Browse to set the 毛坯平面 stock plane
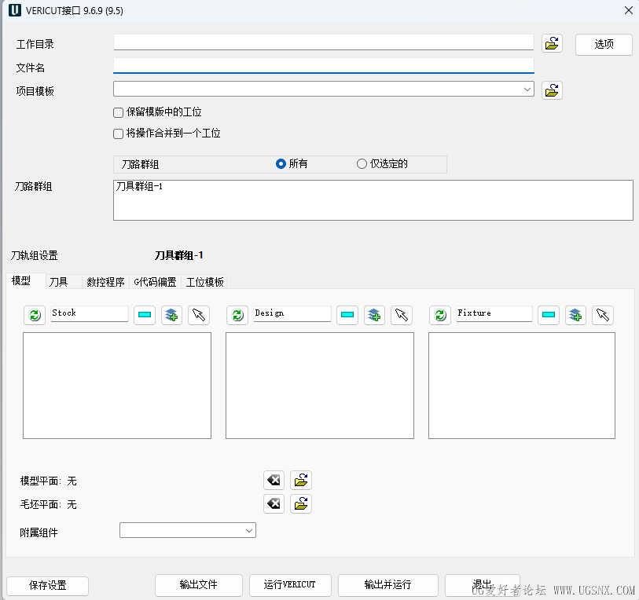 point(301,504)
